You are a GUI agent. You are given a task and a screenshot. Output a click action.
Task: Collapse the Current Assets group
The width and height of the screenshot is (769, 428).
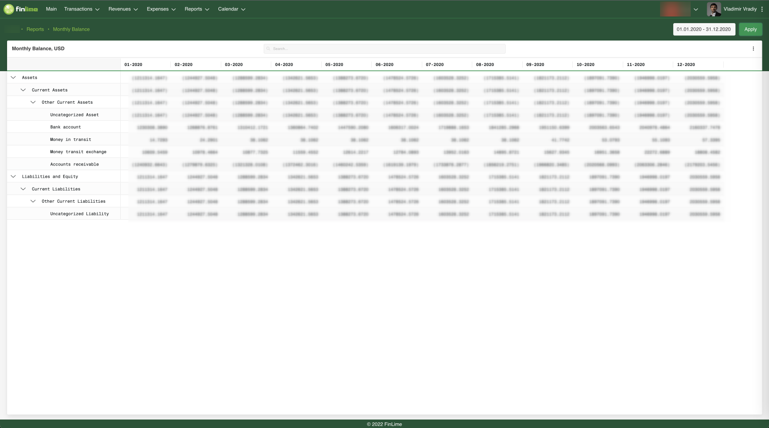[x=23, y=90]
